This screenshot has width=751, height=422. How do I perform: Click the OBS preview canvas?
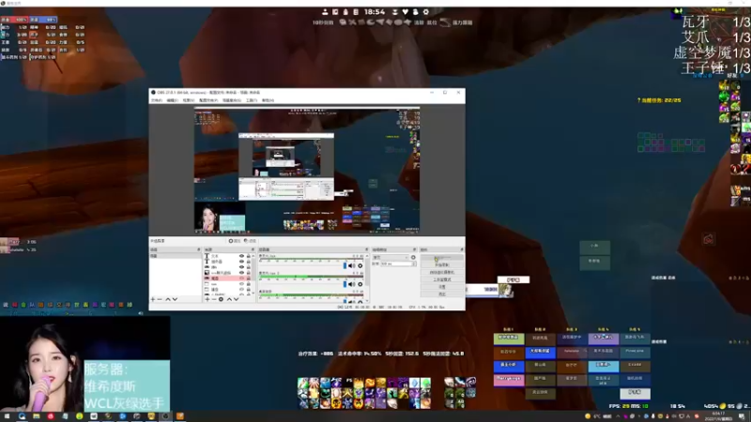307,171
